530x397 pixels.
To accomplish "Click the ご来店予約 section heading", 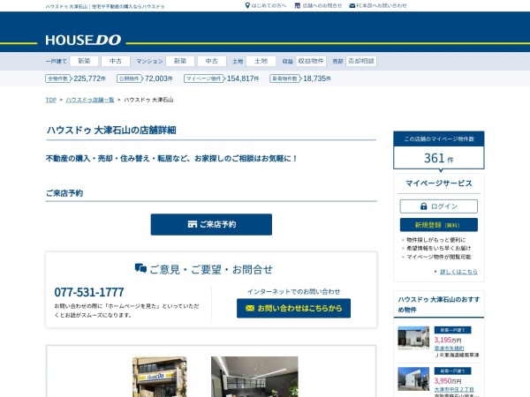I will [64, 193].
